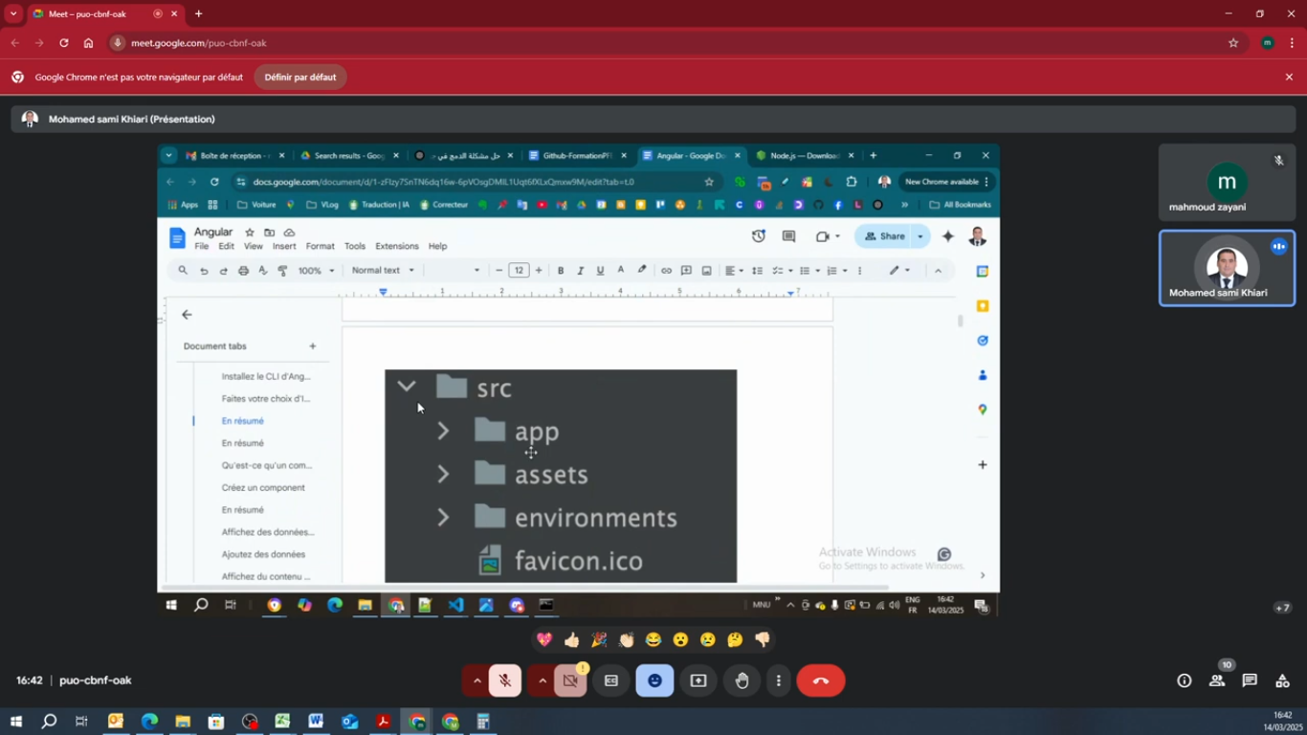Open the Tools menu in presented Docs
This screenshot has height=735, width=1307.
coord(355,247)
